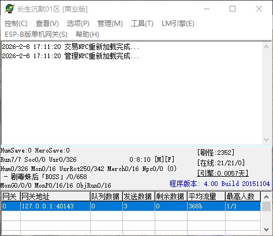The image size is (273, 236).
Task: Click the gateway table scrollbar thumb
Action: pyautogui.click(x=266, y=206)
